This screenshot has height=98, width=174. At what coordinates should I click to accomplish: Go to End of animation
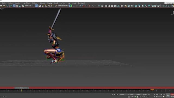pyautogui.click(x=164, y=94)
